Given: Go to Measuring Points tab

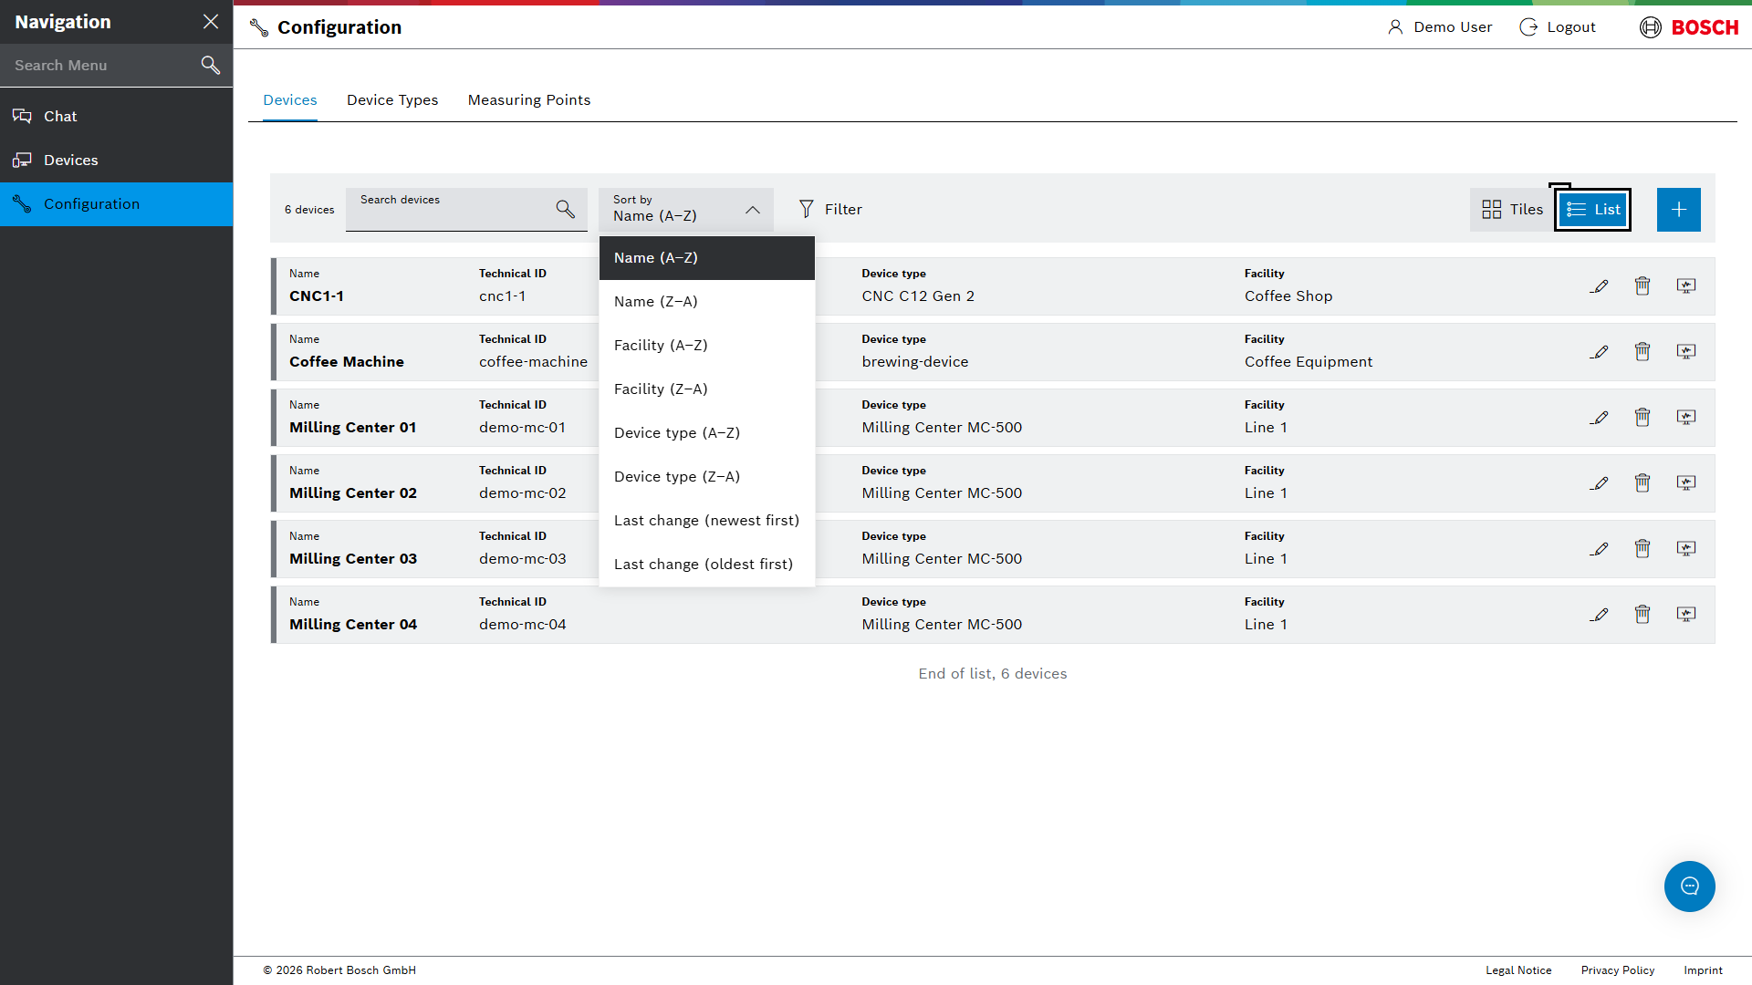Looking at the screenshot, I should tap(529, 100).
